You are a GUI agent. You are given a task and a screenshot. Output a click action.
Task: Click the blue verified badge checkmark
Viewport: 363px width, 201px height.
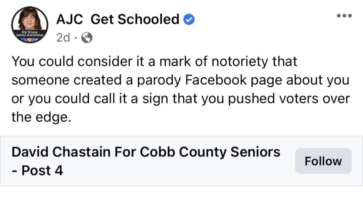pos(189,19)
